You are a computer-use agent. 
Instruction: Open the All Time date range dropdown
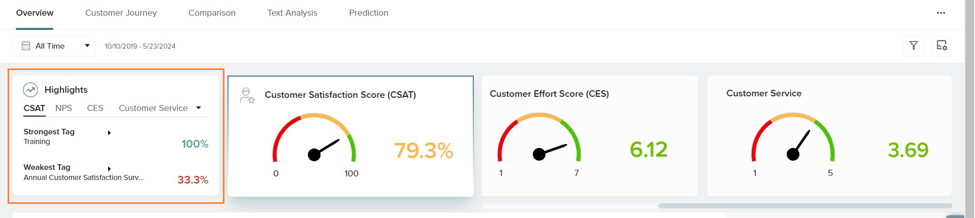point(87,46)
